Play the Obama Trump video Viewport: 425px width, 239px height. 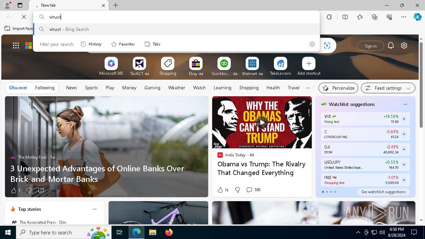262,122
